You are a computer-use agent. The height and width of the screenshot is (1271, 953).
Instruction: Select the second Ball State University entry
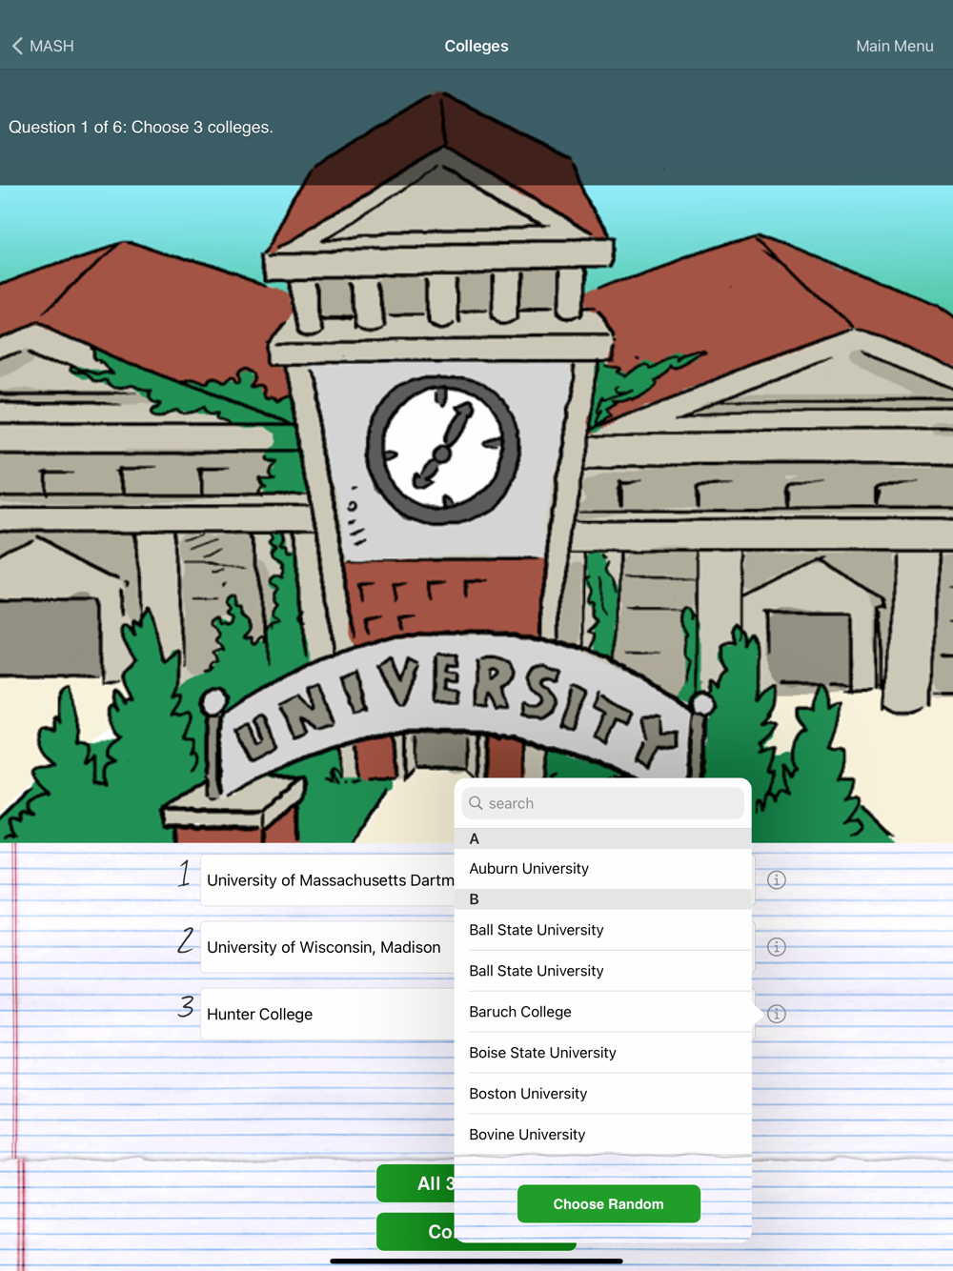pos(602,971)
